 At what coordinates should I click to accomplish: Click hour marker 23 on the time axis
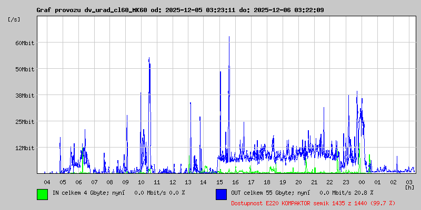(x=346, y=182)
